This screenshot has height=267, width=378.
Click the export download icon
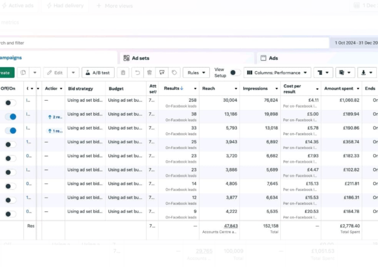point(367,73)
